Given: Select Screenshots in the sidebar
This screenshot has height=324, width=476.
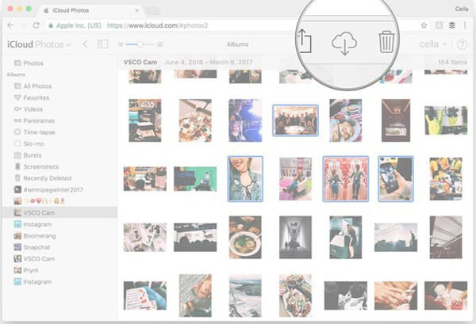Looking at the screenshot, I should click(42, 167).
